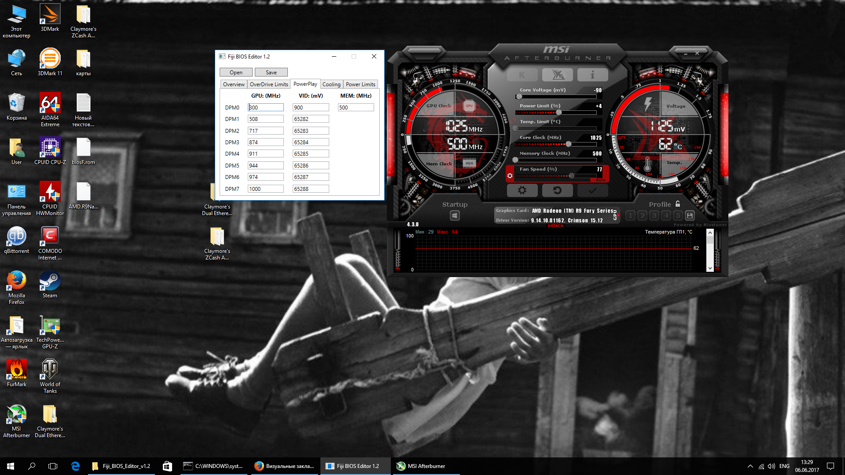Click the Save button in BIOS Editor

tap(271, 73)
